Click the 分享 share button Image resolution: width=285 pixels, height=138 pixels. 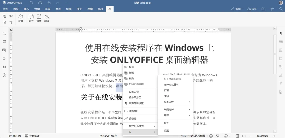(252, 9)
